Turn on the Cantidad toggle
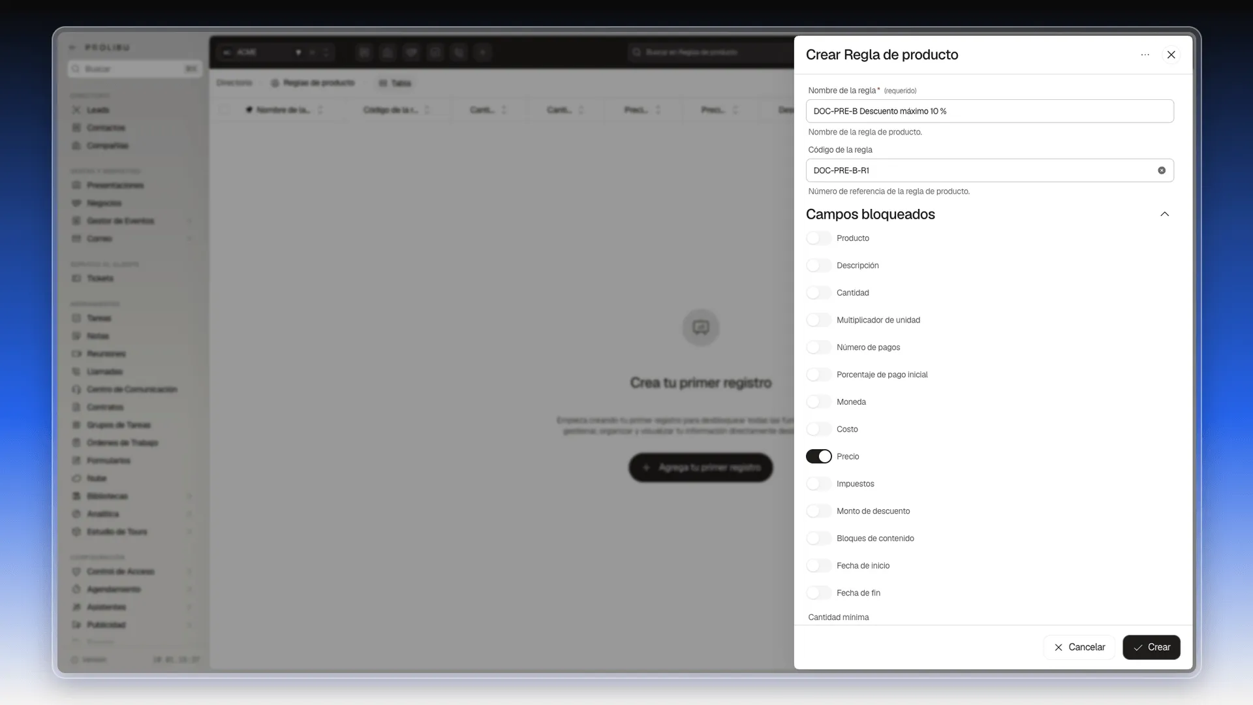The width and height of the screenshot is (1253, 705). coord(818,293)
